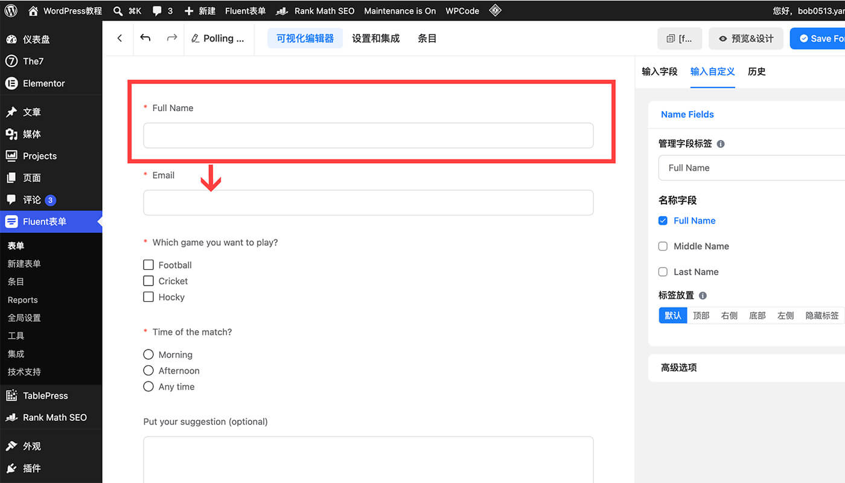
Task: Open the TablePress icon in sidebar
Action: point(11,395)
